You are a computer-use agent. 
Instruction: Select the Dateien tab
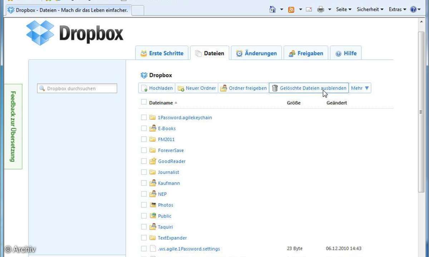209,53
